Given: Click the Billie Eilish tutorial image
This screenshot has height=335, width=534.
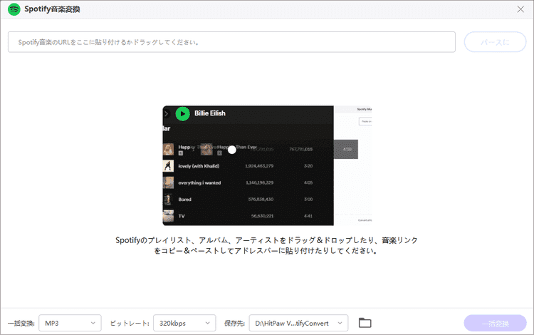Looking at the screenshot, I should (267, 165).
